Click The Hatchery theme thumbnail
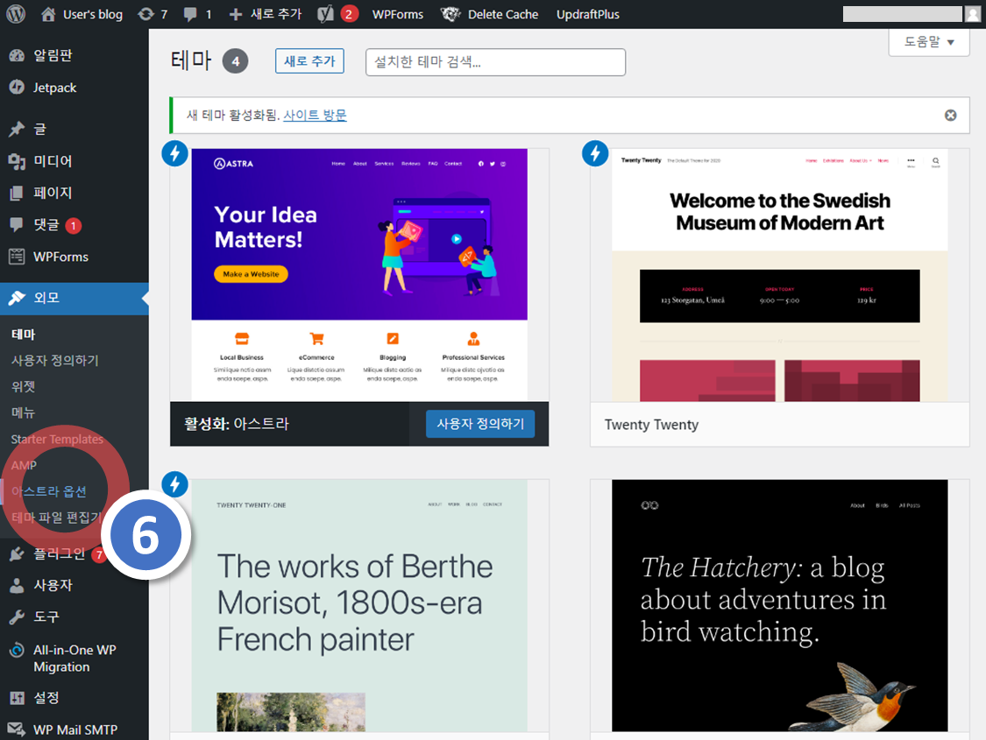This screenshot has height=740, width=986. point(780,605)
